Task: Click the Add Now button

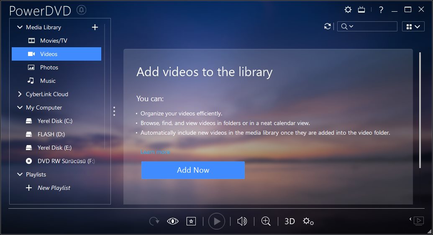Action: coord(193,170)
